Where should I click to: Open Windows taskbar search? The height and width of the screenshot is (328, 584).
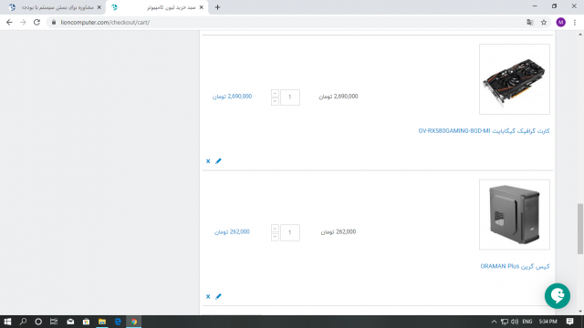tap(23, 322)
